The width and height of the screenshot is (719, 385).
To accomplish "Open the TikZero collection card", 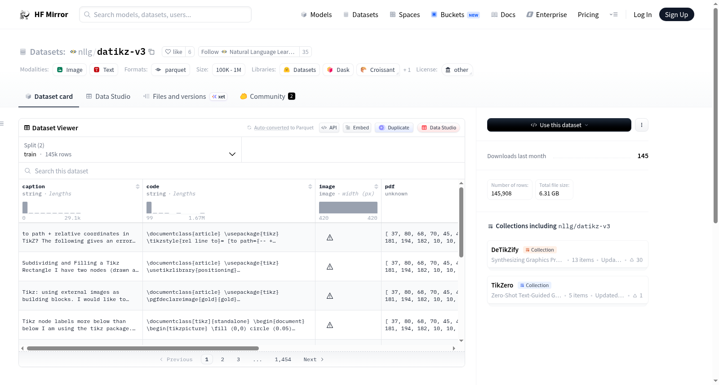I will coord(567,290).
